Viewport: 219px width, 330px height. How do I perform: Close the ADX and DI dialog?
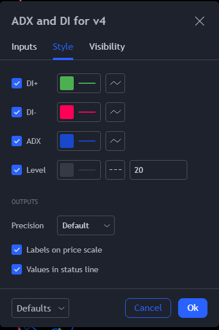click(x=199, y=21)
